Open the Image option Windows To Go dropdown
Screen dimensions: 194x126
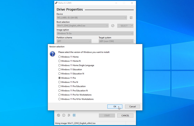pyautogui.click(x=95, y=33)
